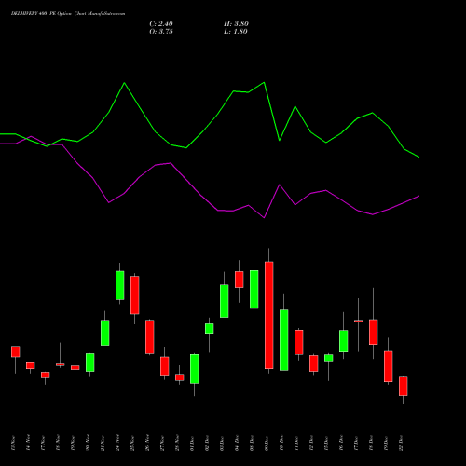Select the close value C: 2.40
The height and width of the screenshot is (466, 466).
click(x=161, y=24)
